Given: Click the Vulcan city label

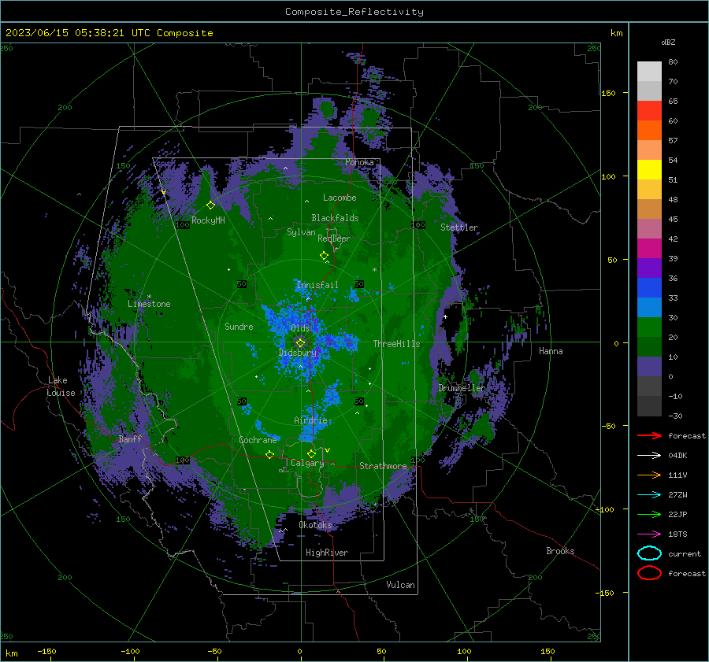Looking at the screenshot, I should (401, 585).
